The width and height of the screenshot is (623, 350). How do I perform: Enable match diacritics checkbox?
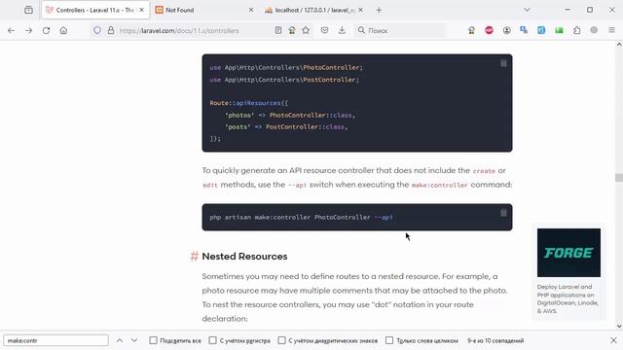(281, 340)
